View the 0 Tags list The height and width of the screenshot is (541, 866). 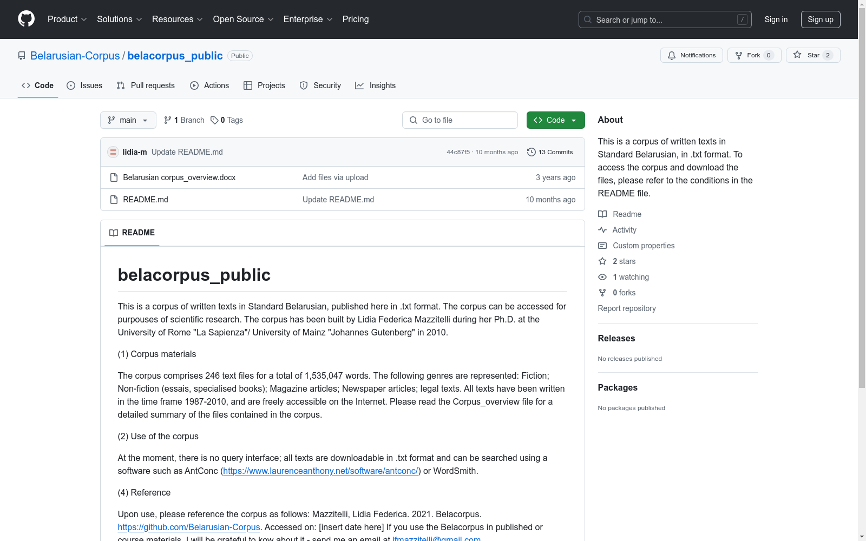[227, 120]
